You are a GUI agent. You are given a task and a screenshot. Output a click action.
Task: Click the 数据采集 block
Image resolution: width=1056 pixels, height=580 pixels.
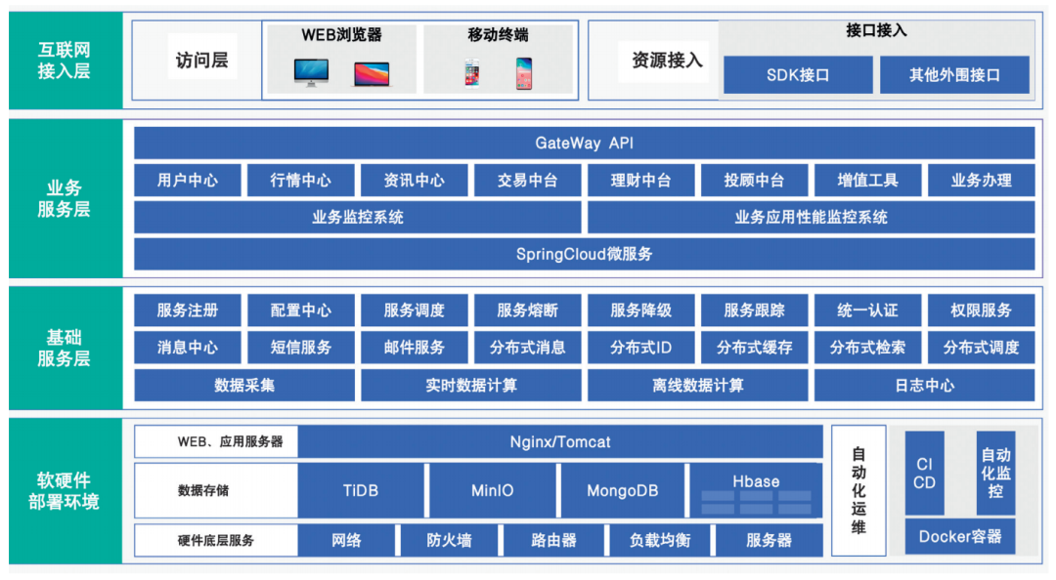point(244,386)
